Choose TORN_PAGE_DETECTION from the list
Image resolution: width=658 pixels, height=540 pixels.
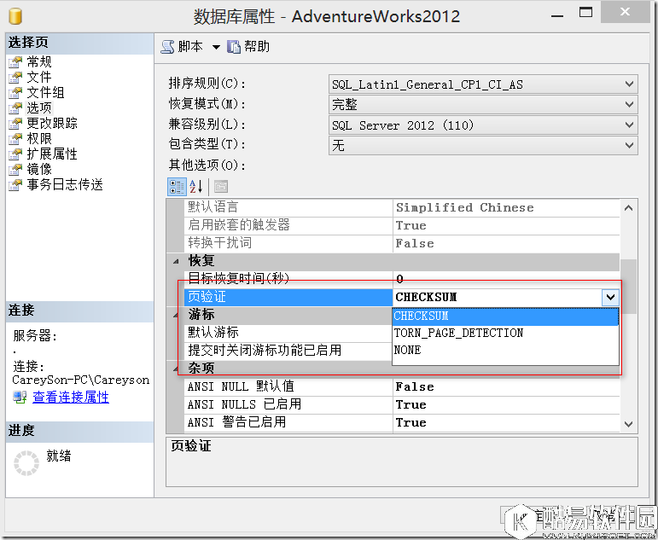point(505,334)
